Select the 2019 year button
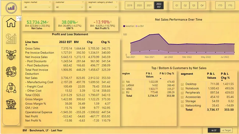Screen dimensions: 239x134 point(129,5)
